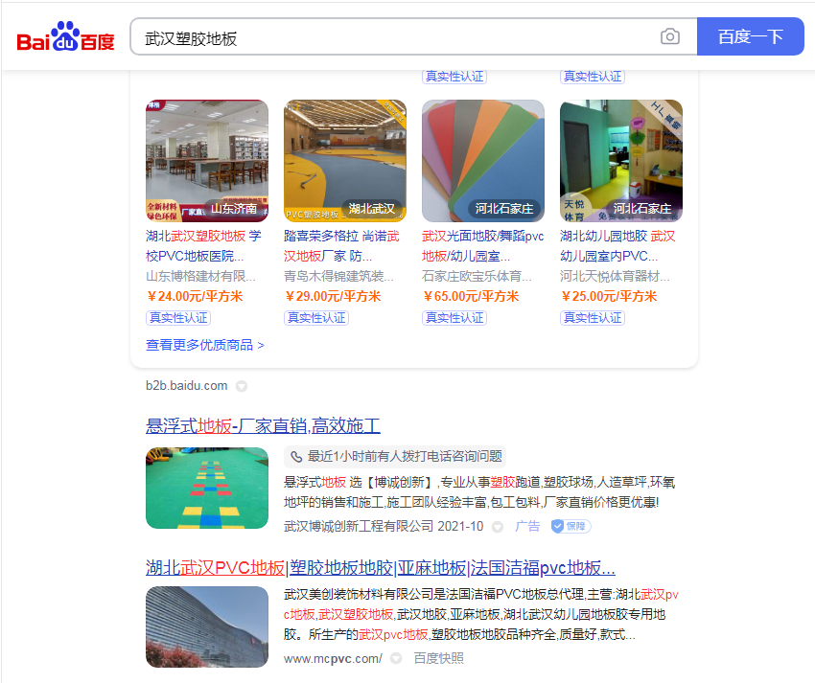
Task: Open colored floor samples thumbnail labeled 河北石家庄
Action: [482, 161]
